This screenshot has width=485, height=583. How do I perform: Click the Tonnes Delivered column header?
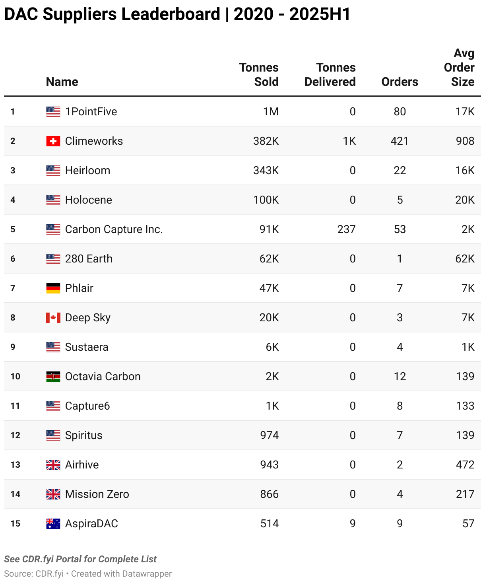click(x=330, y=75)
